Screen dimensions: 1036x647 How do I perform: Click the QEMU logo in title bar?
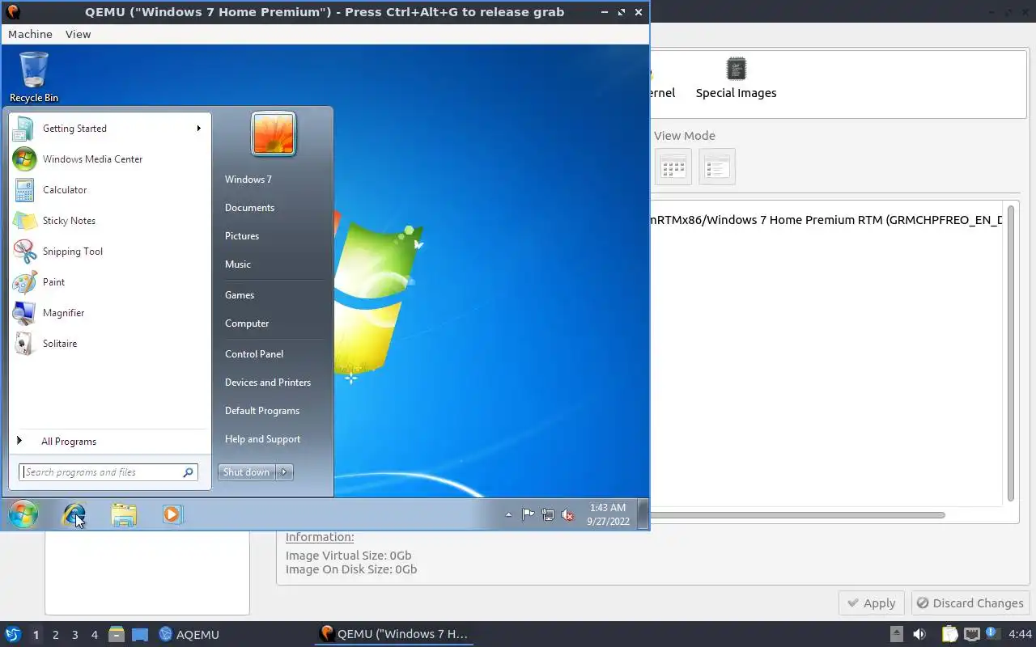[x=12, y=12]
